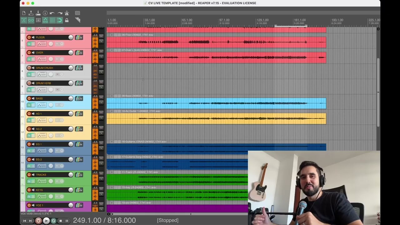Click the transport Stop button

(x=61, y=221)
